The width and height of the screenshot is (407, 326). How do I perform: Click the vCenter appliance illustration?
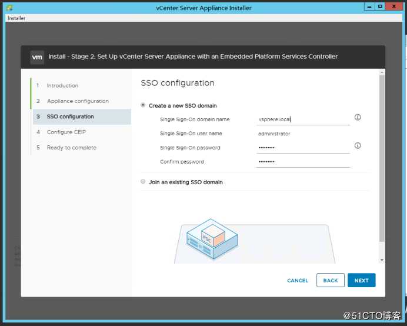click(212, 239)
